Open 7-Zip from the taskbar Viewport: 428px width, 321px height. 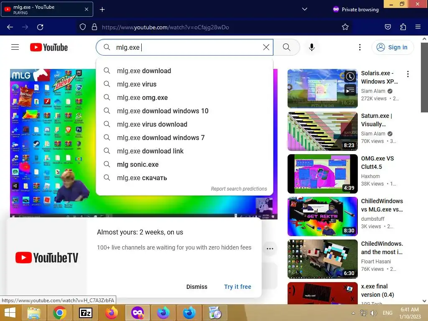(85, 313)
